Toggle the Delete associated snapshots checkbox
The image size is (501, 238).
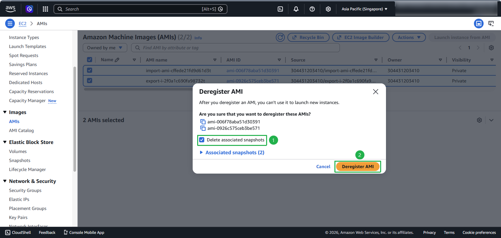pyautogui.click(x=202, y=140)
